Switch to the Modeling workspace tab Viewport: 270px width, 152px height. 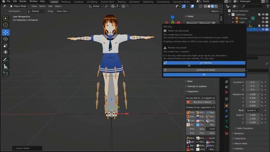coord(66,2)
